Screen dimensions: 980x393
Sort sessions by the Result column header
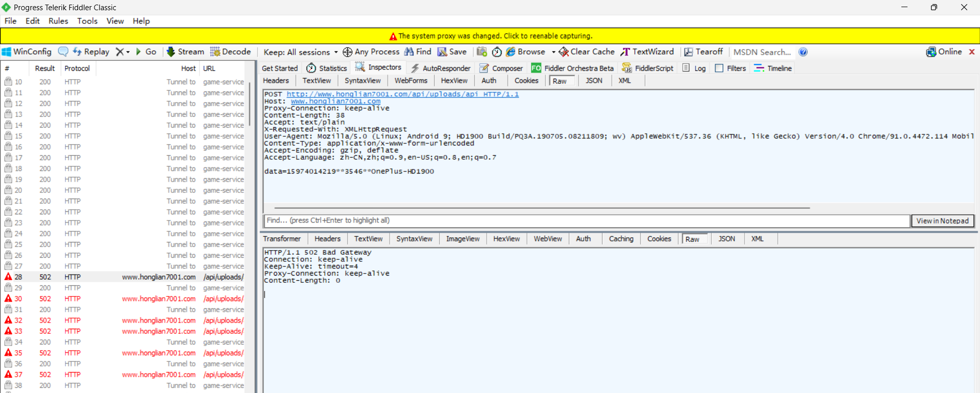45,68
